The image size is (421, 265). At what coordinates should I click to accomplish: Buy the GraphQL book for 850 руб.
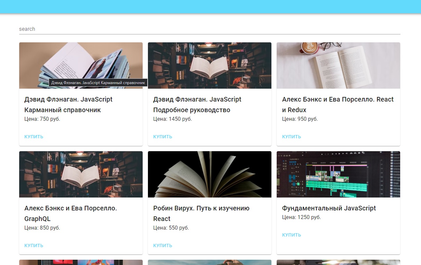click(34, 245)
